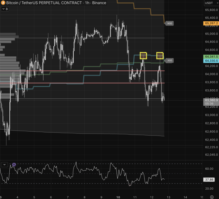Click the orange 65,267.2 price label

pyautogui.click(x=211, y=23)
